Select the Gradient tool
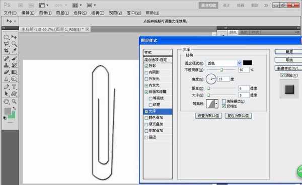The image size is (302, 185). coord(14,72)
